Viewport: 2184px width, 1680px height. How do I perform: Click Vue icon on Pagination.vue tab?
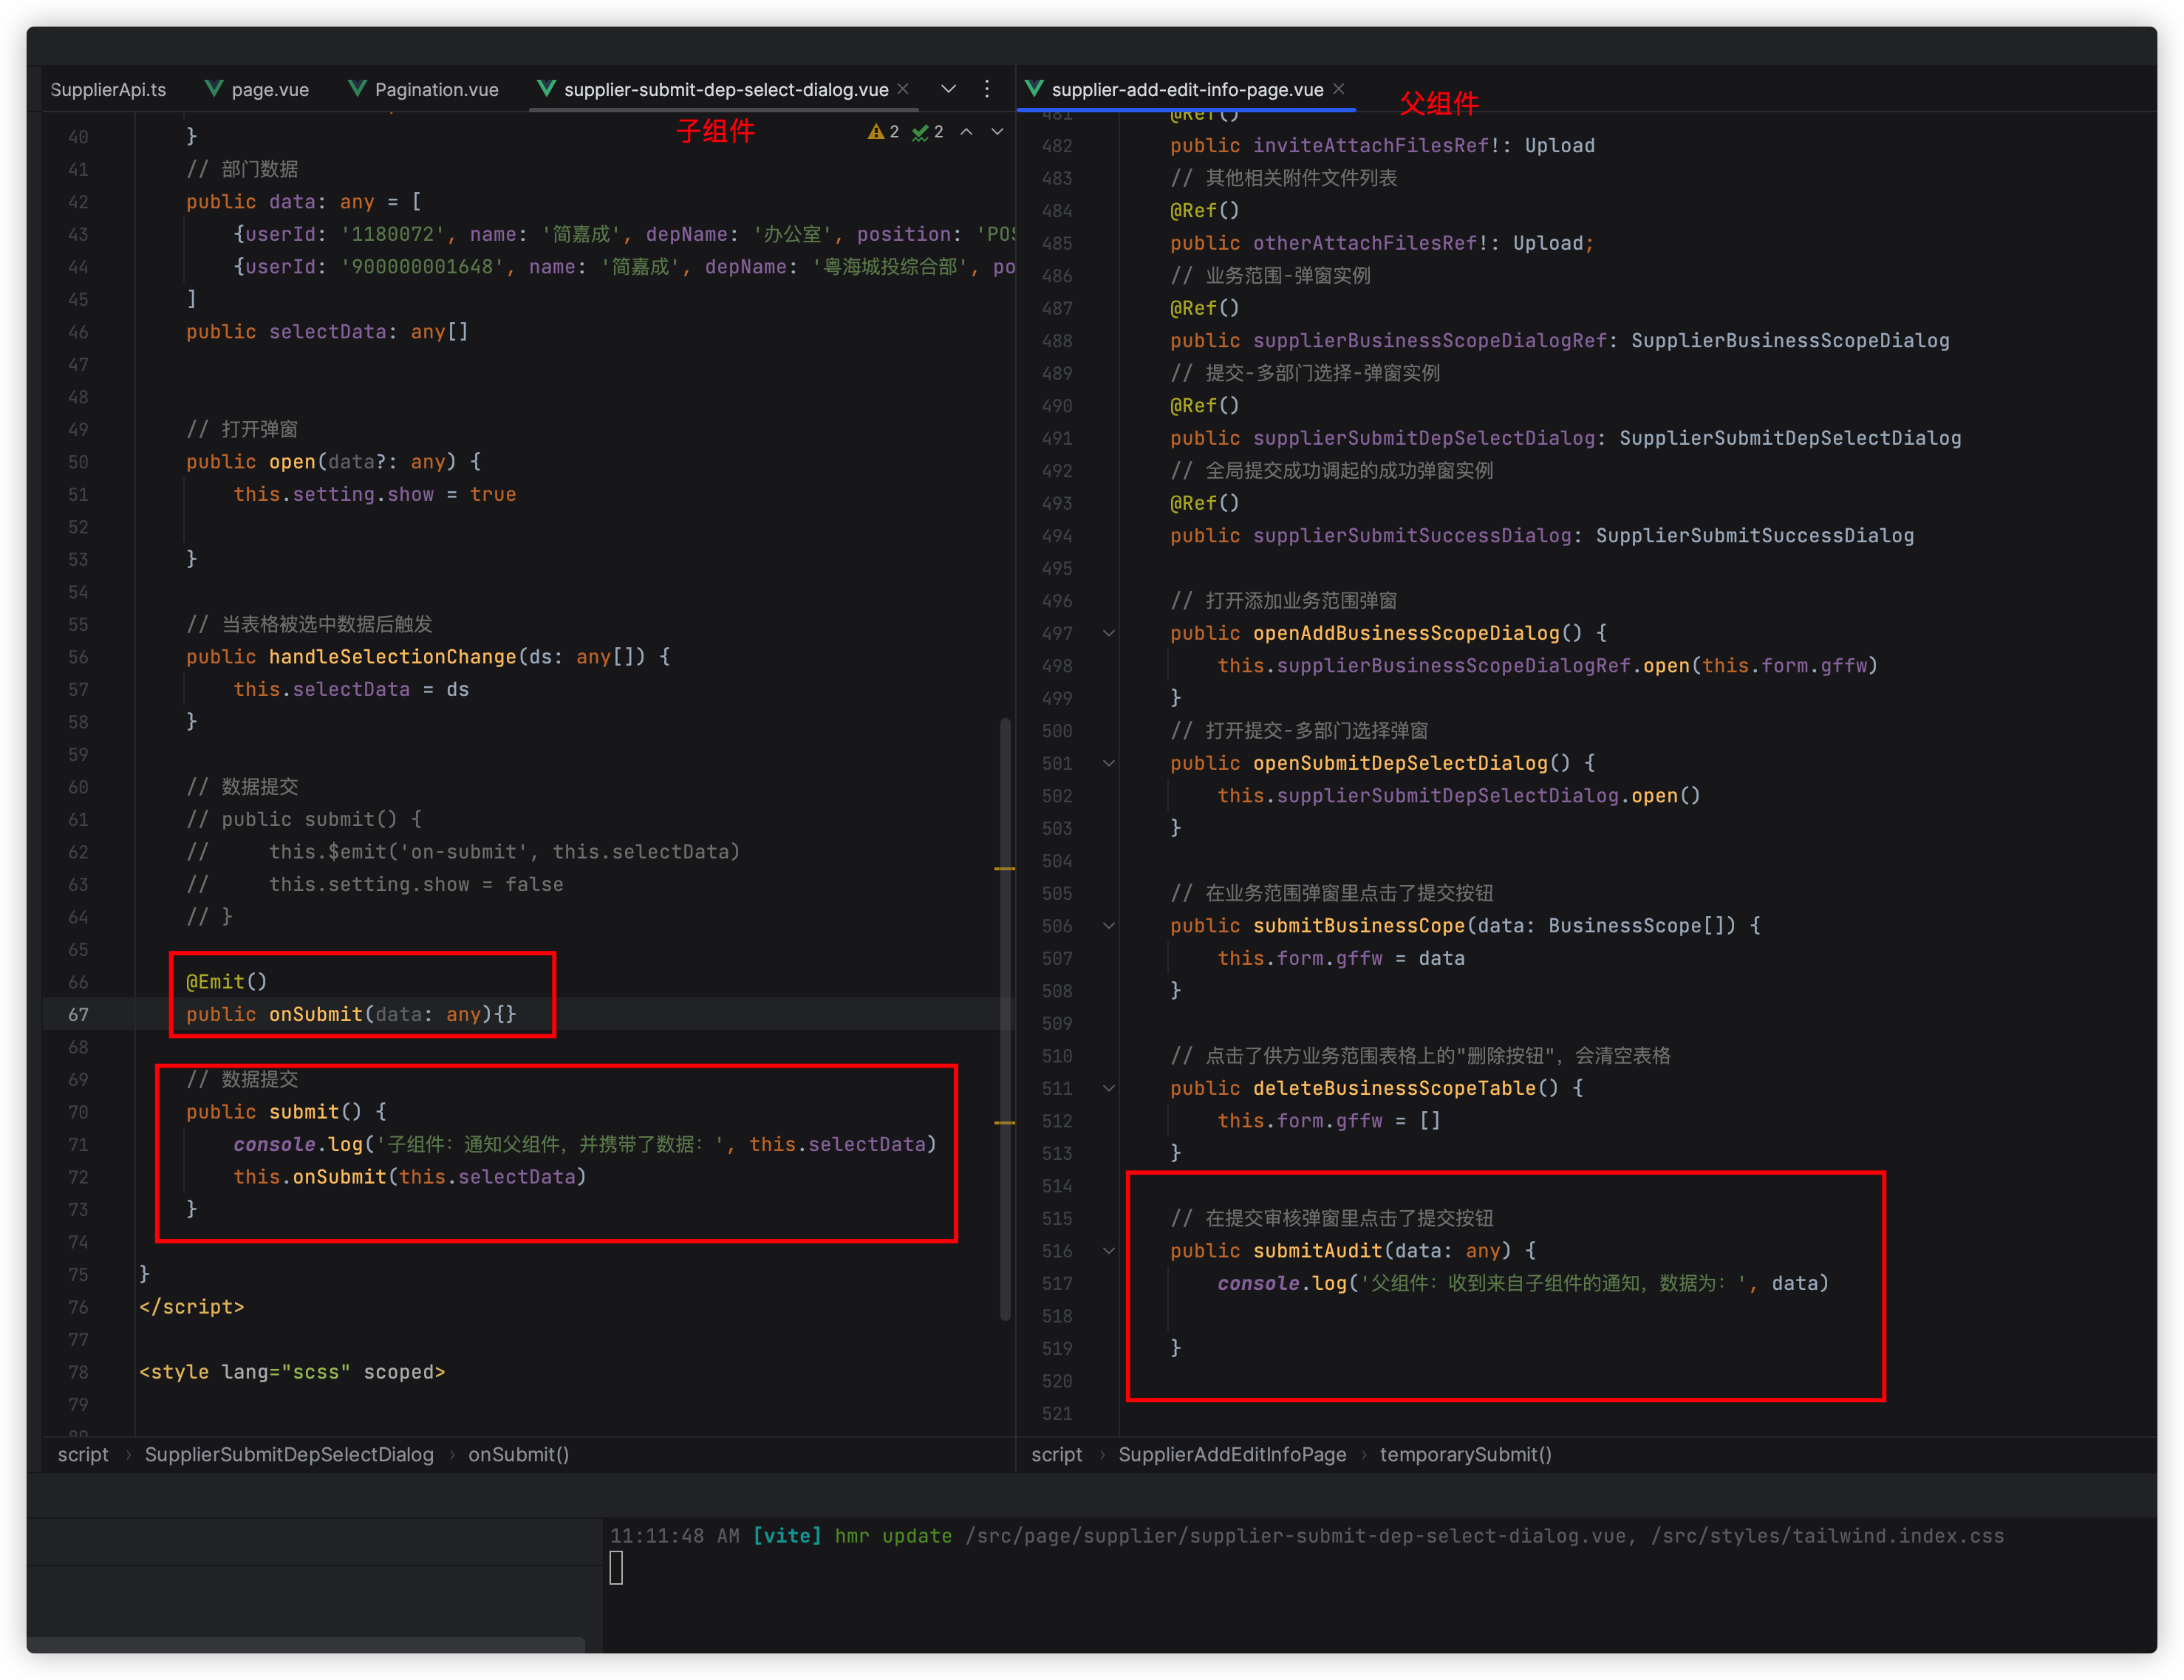(x=357, y=89)
